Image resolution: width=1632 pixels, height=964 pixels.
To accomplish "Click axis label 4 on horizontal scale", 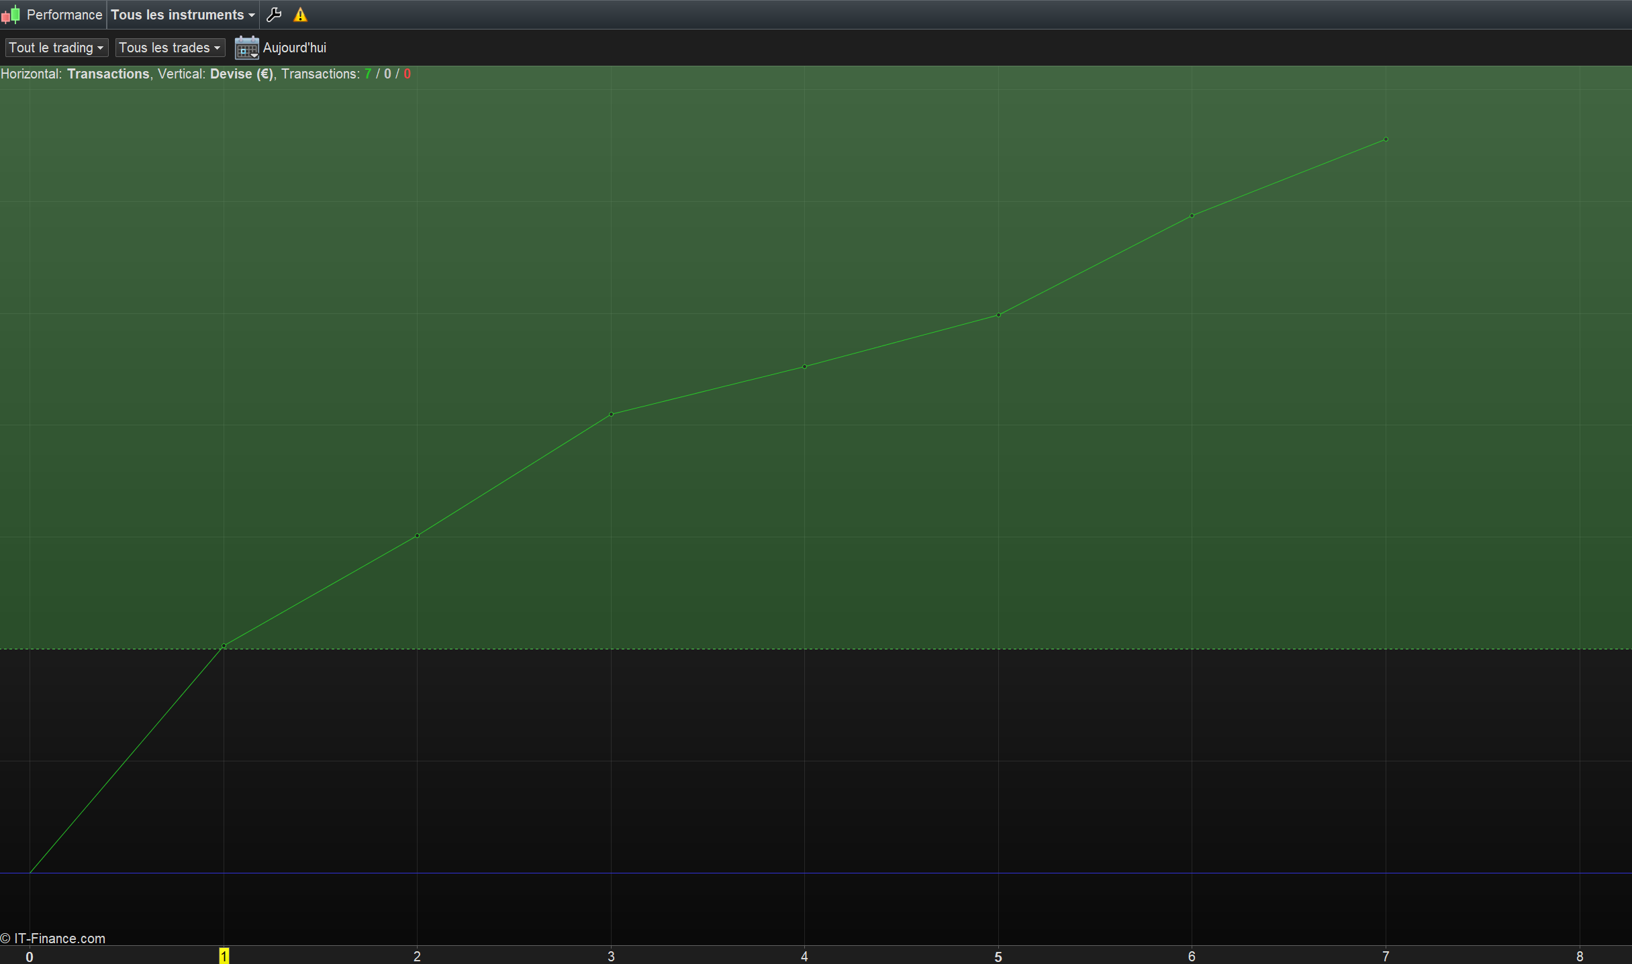I will tap(804, 956).
